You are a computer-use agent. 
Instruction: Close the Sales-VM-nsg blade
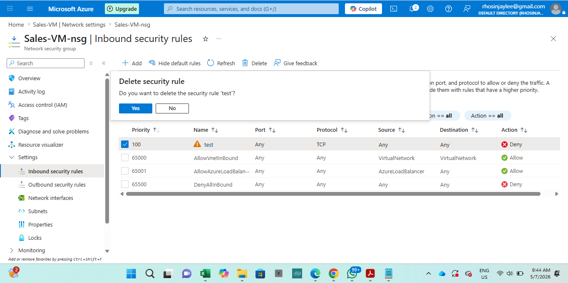553,39
